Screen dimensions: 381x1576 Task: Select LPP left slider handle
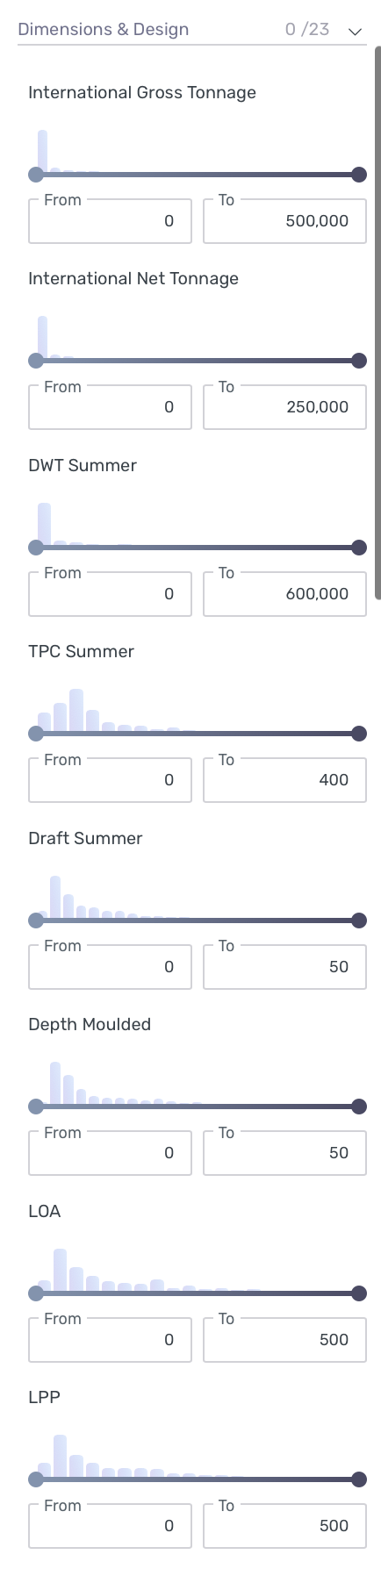36,1479
